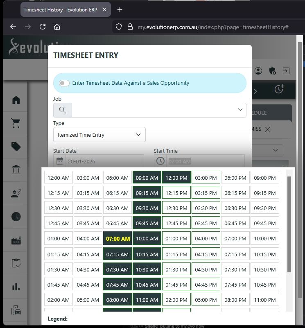Click the time picker vertical scrollbar
Image resolution: width=305 pixels, height=328 pixels.
(289, 224)
